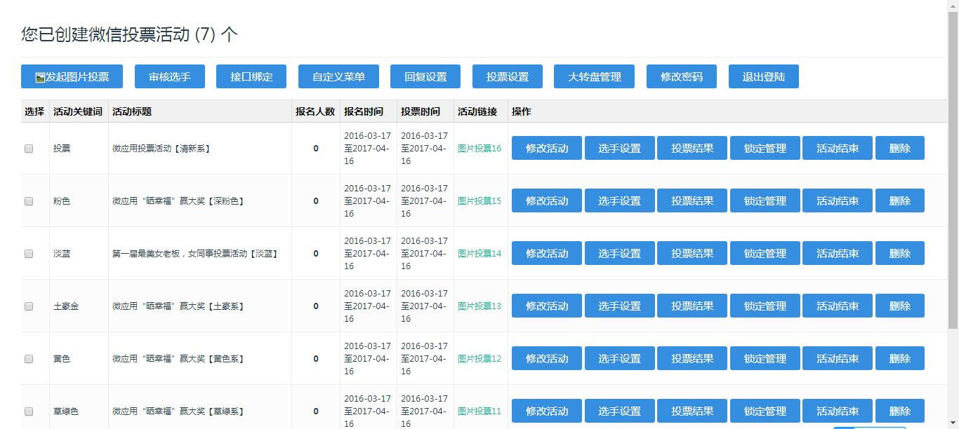Click the 发起图片投票 button
This screenshot has width=959, height=429.
pos(72,76)
